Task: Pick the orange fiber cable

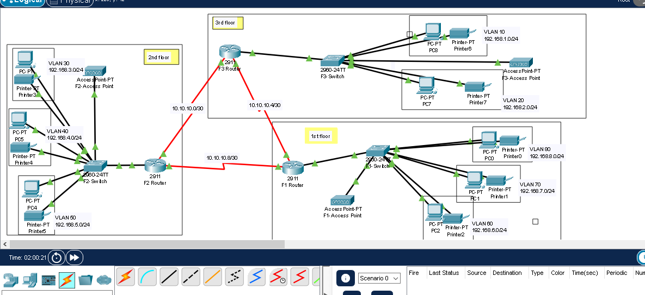Action: coord(212,277)
